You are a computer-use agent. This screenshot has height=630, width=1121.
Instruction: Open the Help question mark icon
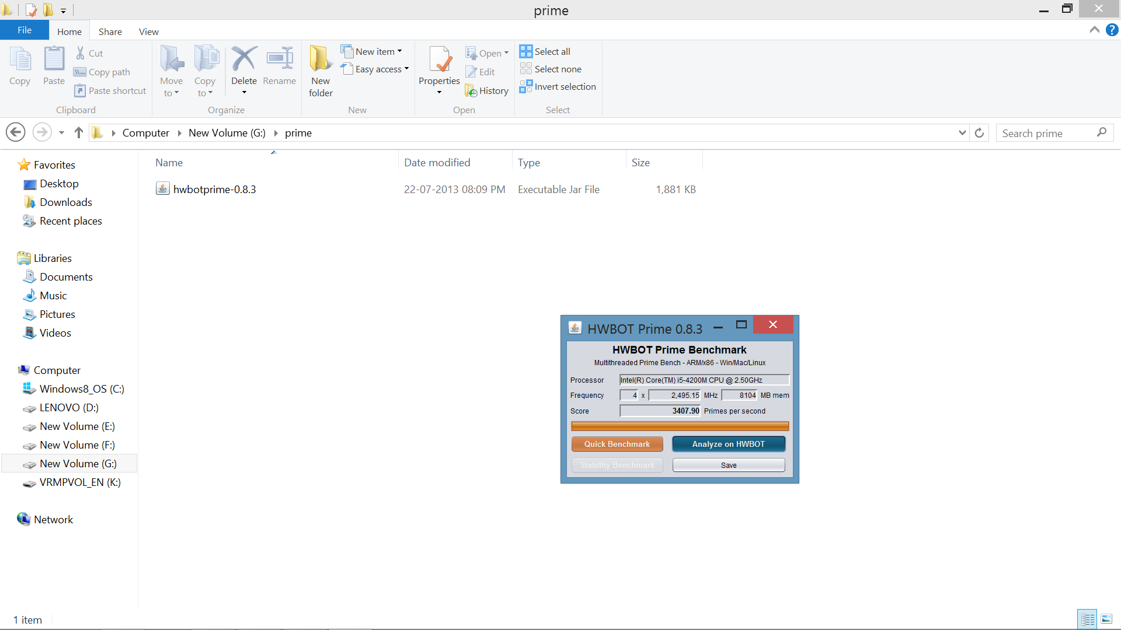coord(1112,30)
